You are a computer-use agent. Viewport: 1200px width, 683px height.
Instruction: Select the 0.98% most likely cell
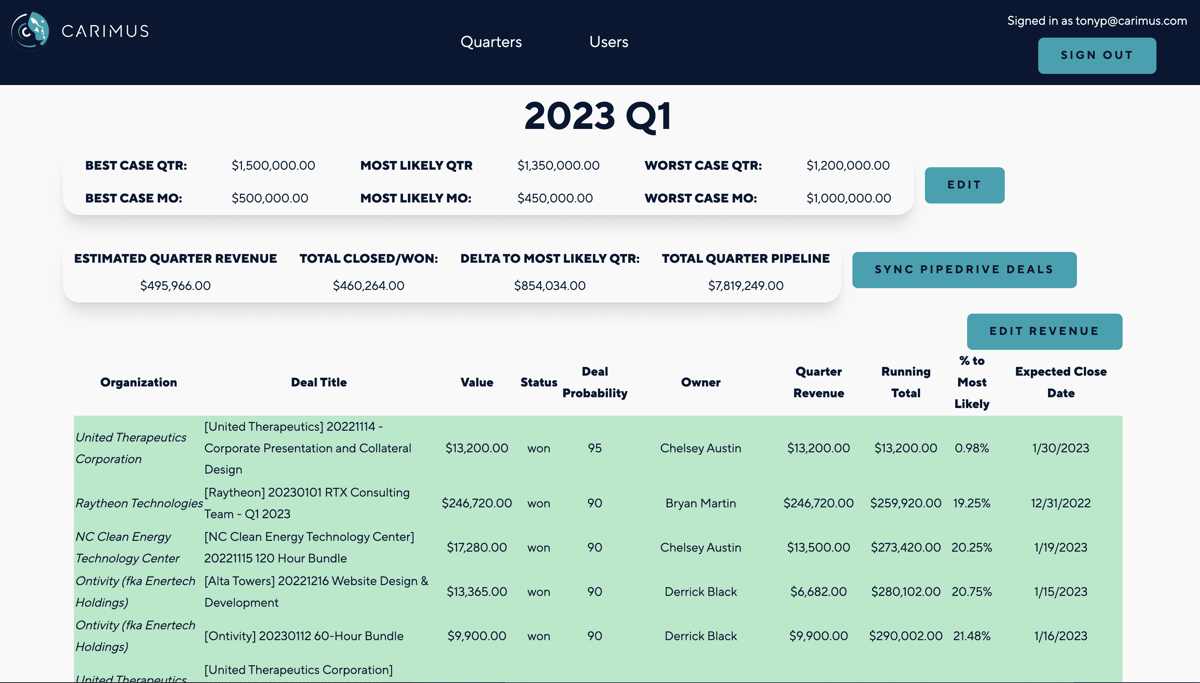(971, 448)
